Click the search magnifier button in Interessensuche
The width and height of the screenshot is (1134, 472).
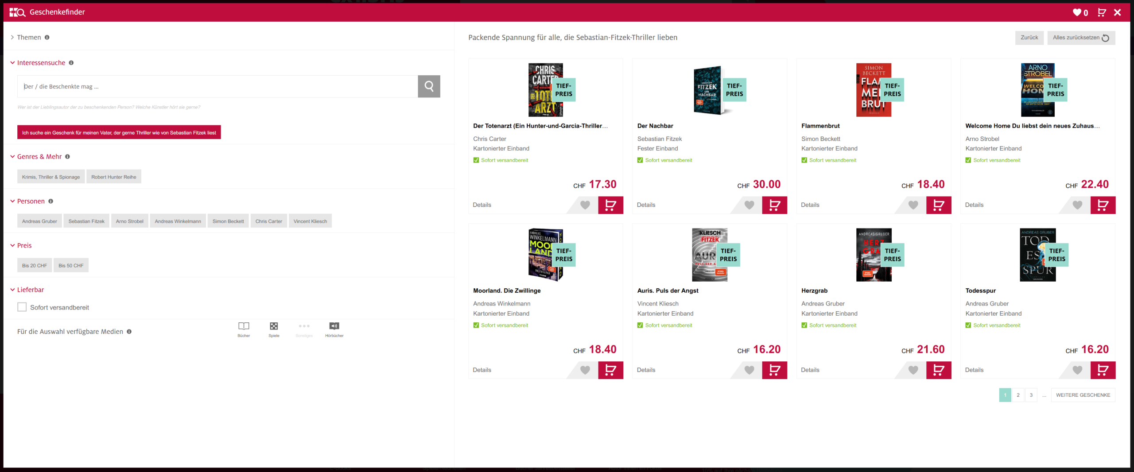tap(429, 86)
